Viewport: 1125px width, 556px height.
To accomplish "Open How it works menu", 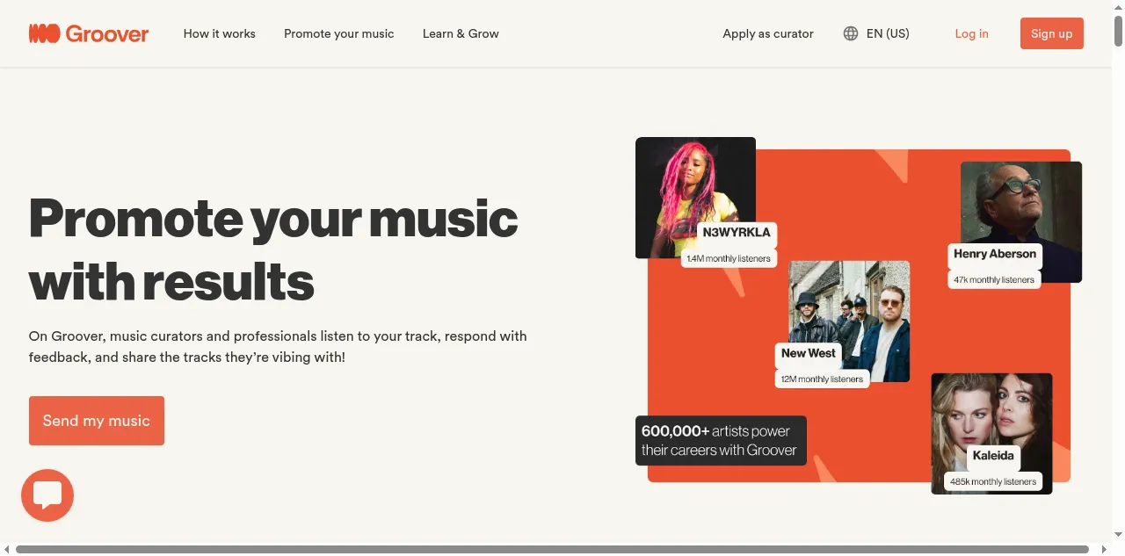I will click(220, 33).
